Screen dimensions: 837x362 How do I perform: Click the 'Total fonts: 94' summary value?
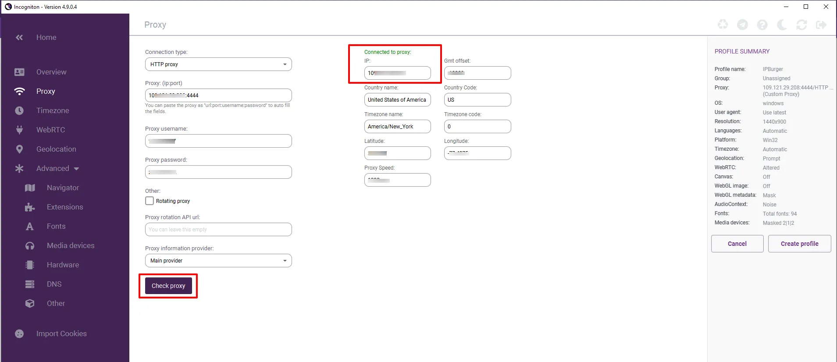pyautogui.click(x=780, y=214)
